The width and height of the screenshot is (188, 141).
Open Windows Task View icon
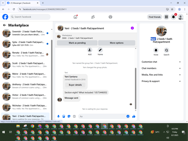11,132
